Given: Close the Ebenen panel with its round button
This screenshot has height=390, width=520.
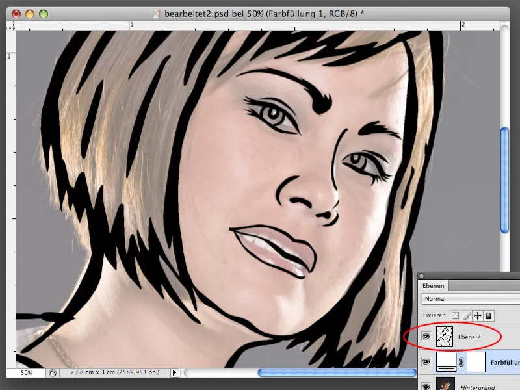Looking at the screenshot, I should tap(421, 276).
